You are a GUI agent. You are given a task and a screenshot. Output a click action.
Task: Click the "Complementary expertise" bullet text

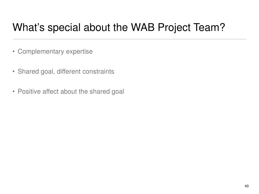tap(55, 52)
